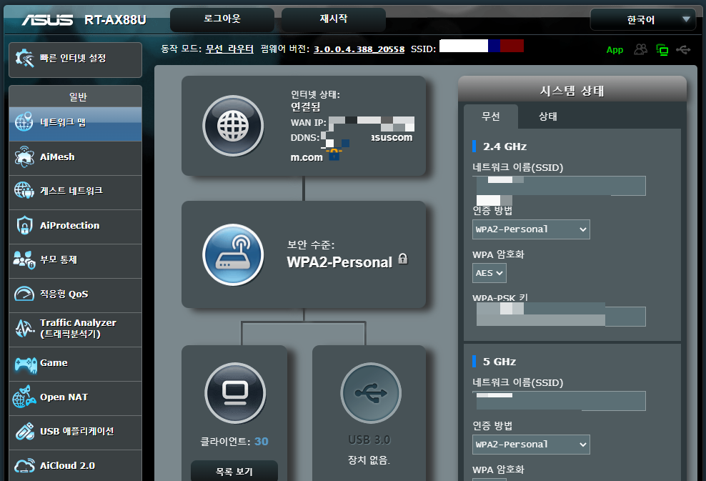Image resolution: width=706 pixels, height=481 pixels.
Task: Open the USB Application icon
Action: coord(25,432)
